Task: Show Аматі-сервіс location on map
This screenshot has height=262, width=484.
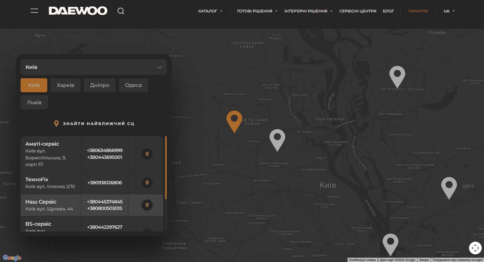Action: 147,154
